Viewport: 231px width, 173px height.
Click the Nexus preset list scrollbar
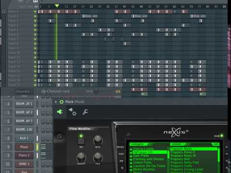click(218, 155)
